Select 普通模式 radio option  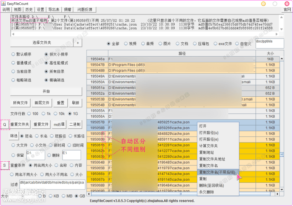[x=21, y=63]
